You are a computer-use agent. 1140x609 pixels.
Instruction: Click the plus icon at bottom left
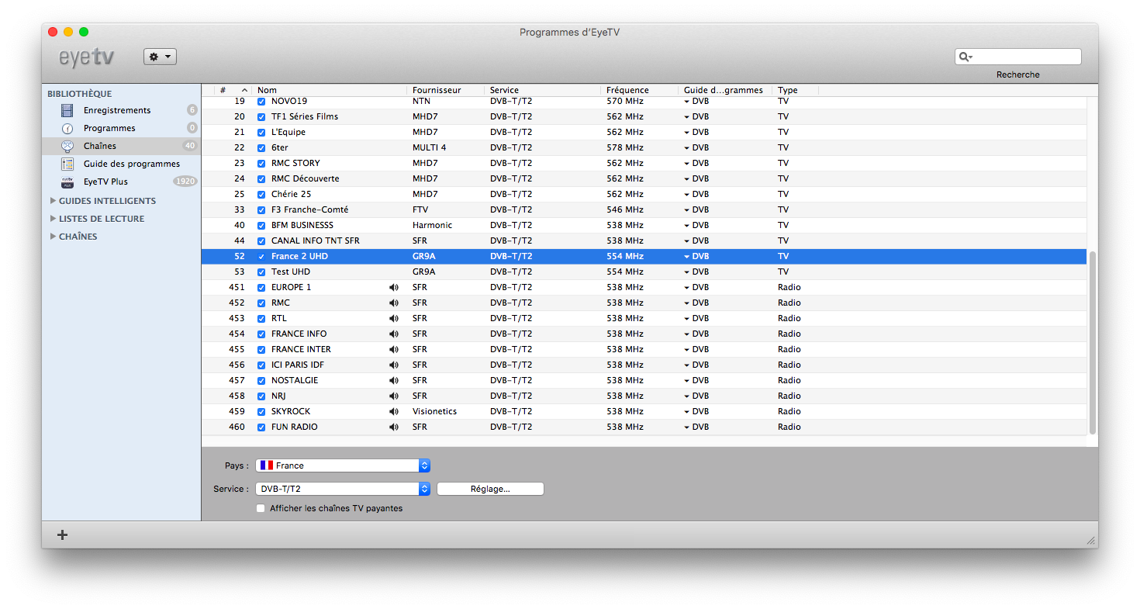point(63,535)
